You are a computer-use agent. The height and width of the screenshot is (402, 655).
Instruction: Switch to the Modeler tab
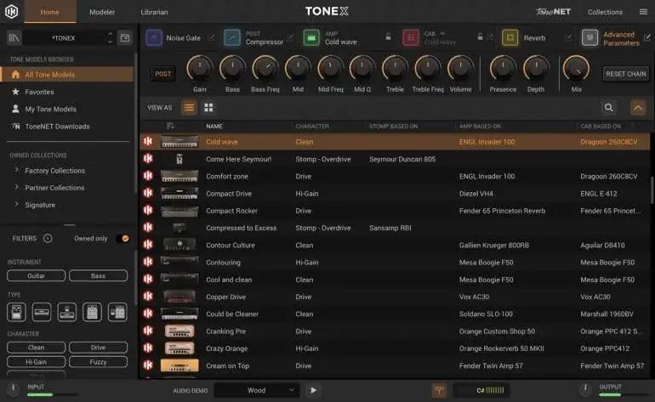(102, 12)
